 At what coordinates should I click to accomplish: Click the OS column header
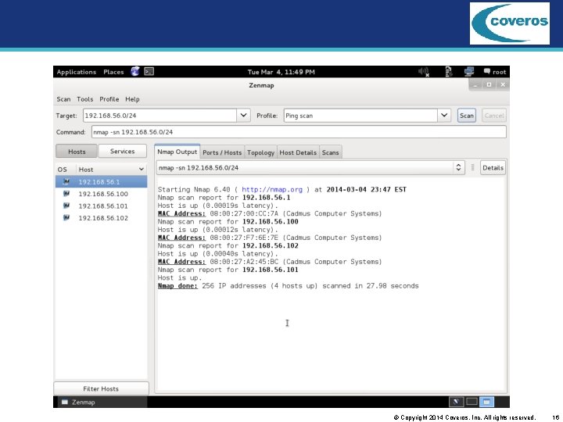coord(66,170)
